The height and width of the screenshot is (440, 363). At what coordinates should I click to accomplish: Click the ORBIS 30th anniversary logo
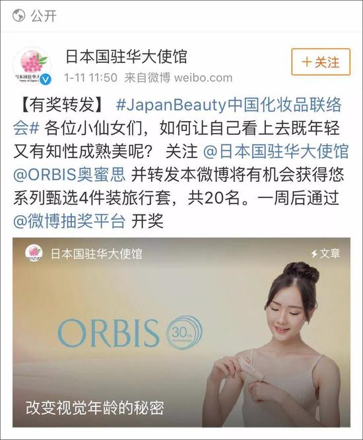point(130,333)
